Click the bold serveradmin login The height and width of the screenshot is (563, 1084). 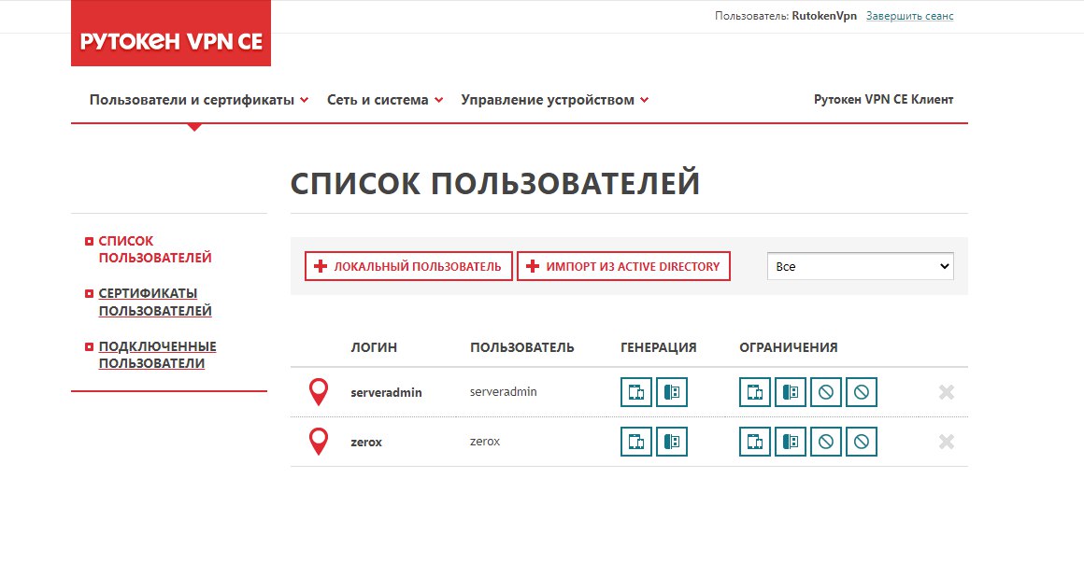(x=386, y=392)
